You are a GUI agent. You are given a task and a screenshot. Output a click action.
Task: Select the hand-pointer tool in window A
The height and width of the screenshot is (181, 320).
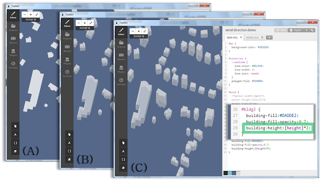click(x=15, y=126)
